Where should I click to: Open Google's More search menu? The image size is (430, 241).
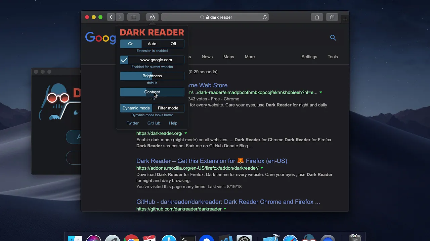click(250, 57)
